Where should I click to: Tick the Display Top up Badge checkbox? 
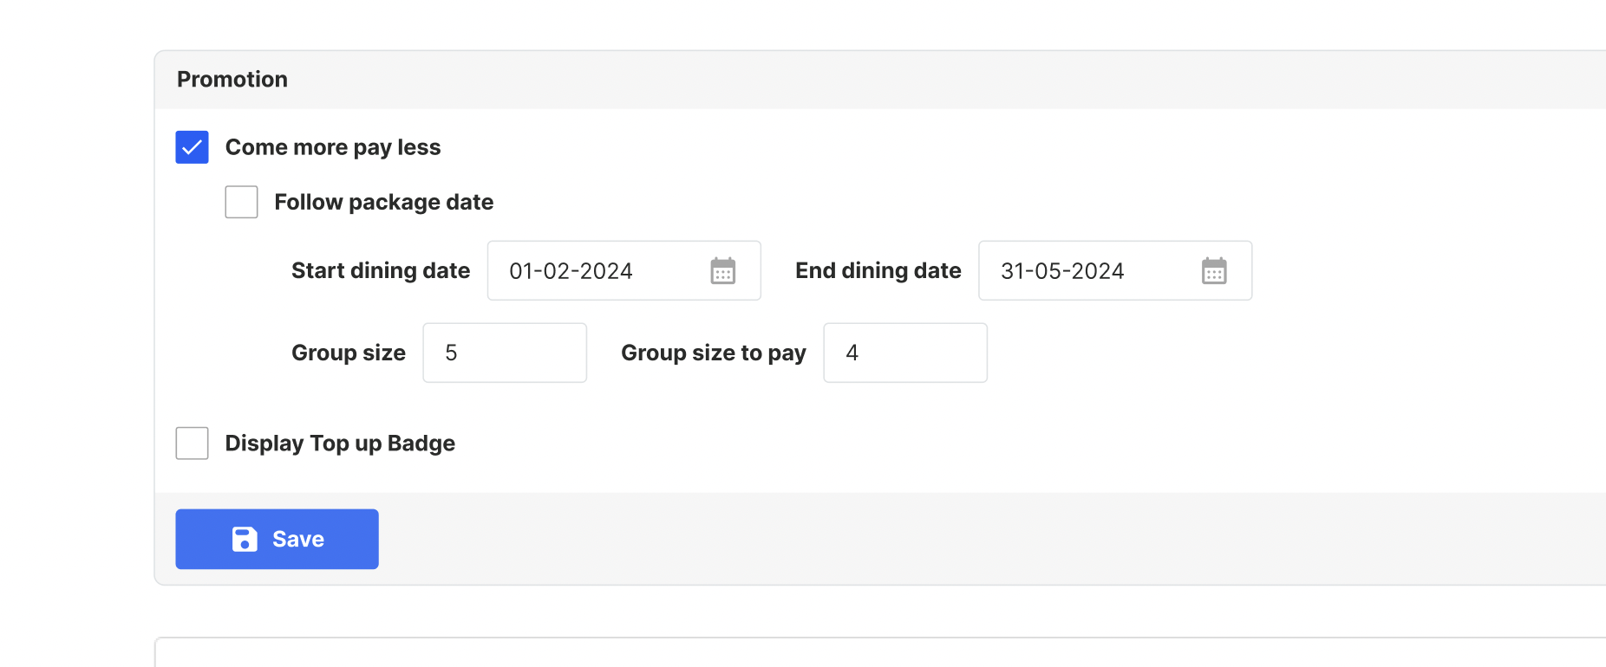point(192,444)
